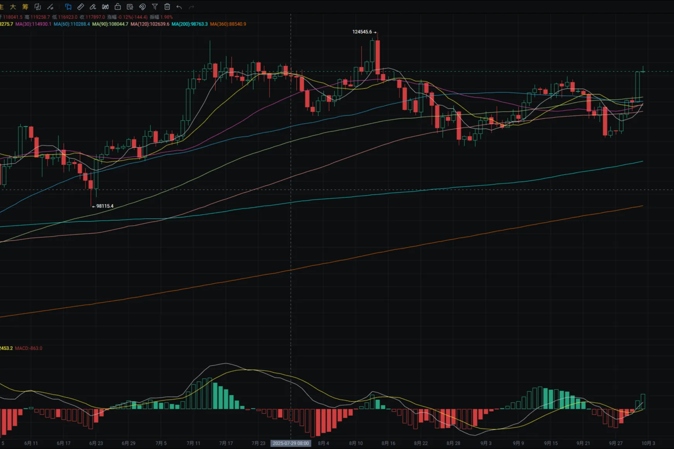Click the MA(30) indicator label
Screen dimensions: 674x449
[x=33, y=24]
